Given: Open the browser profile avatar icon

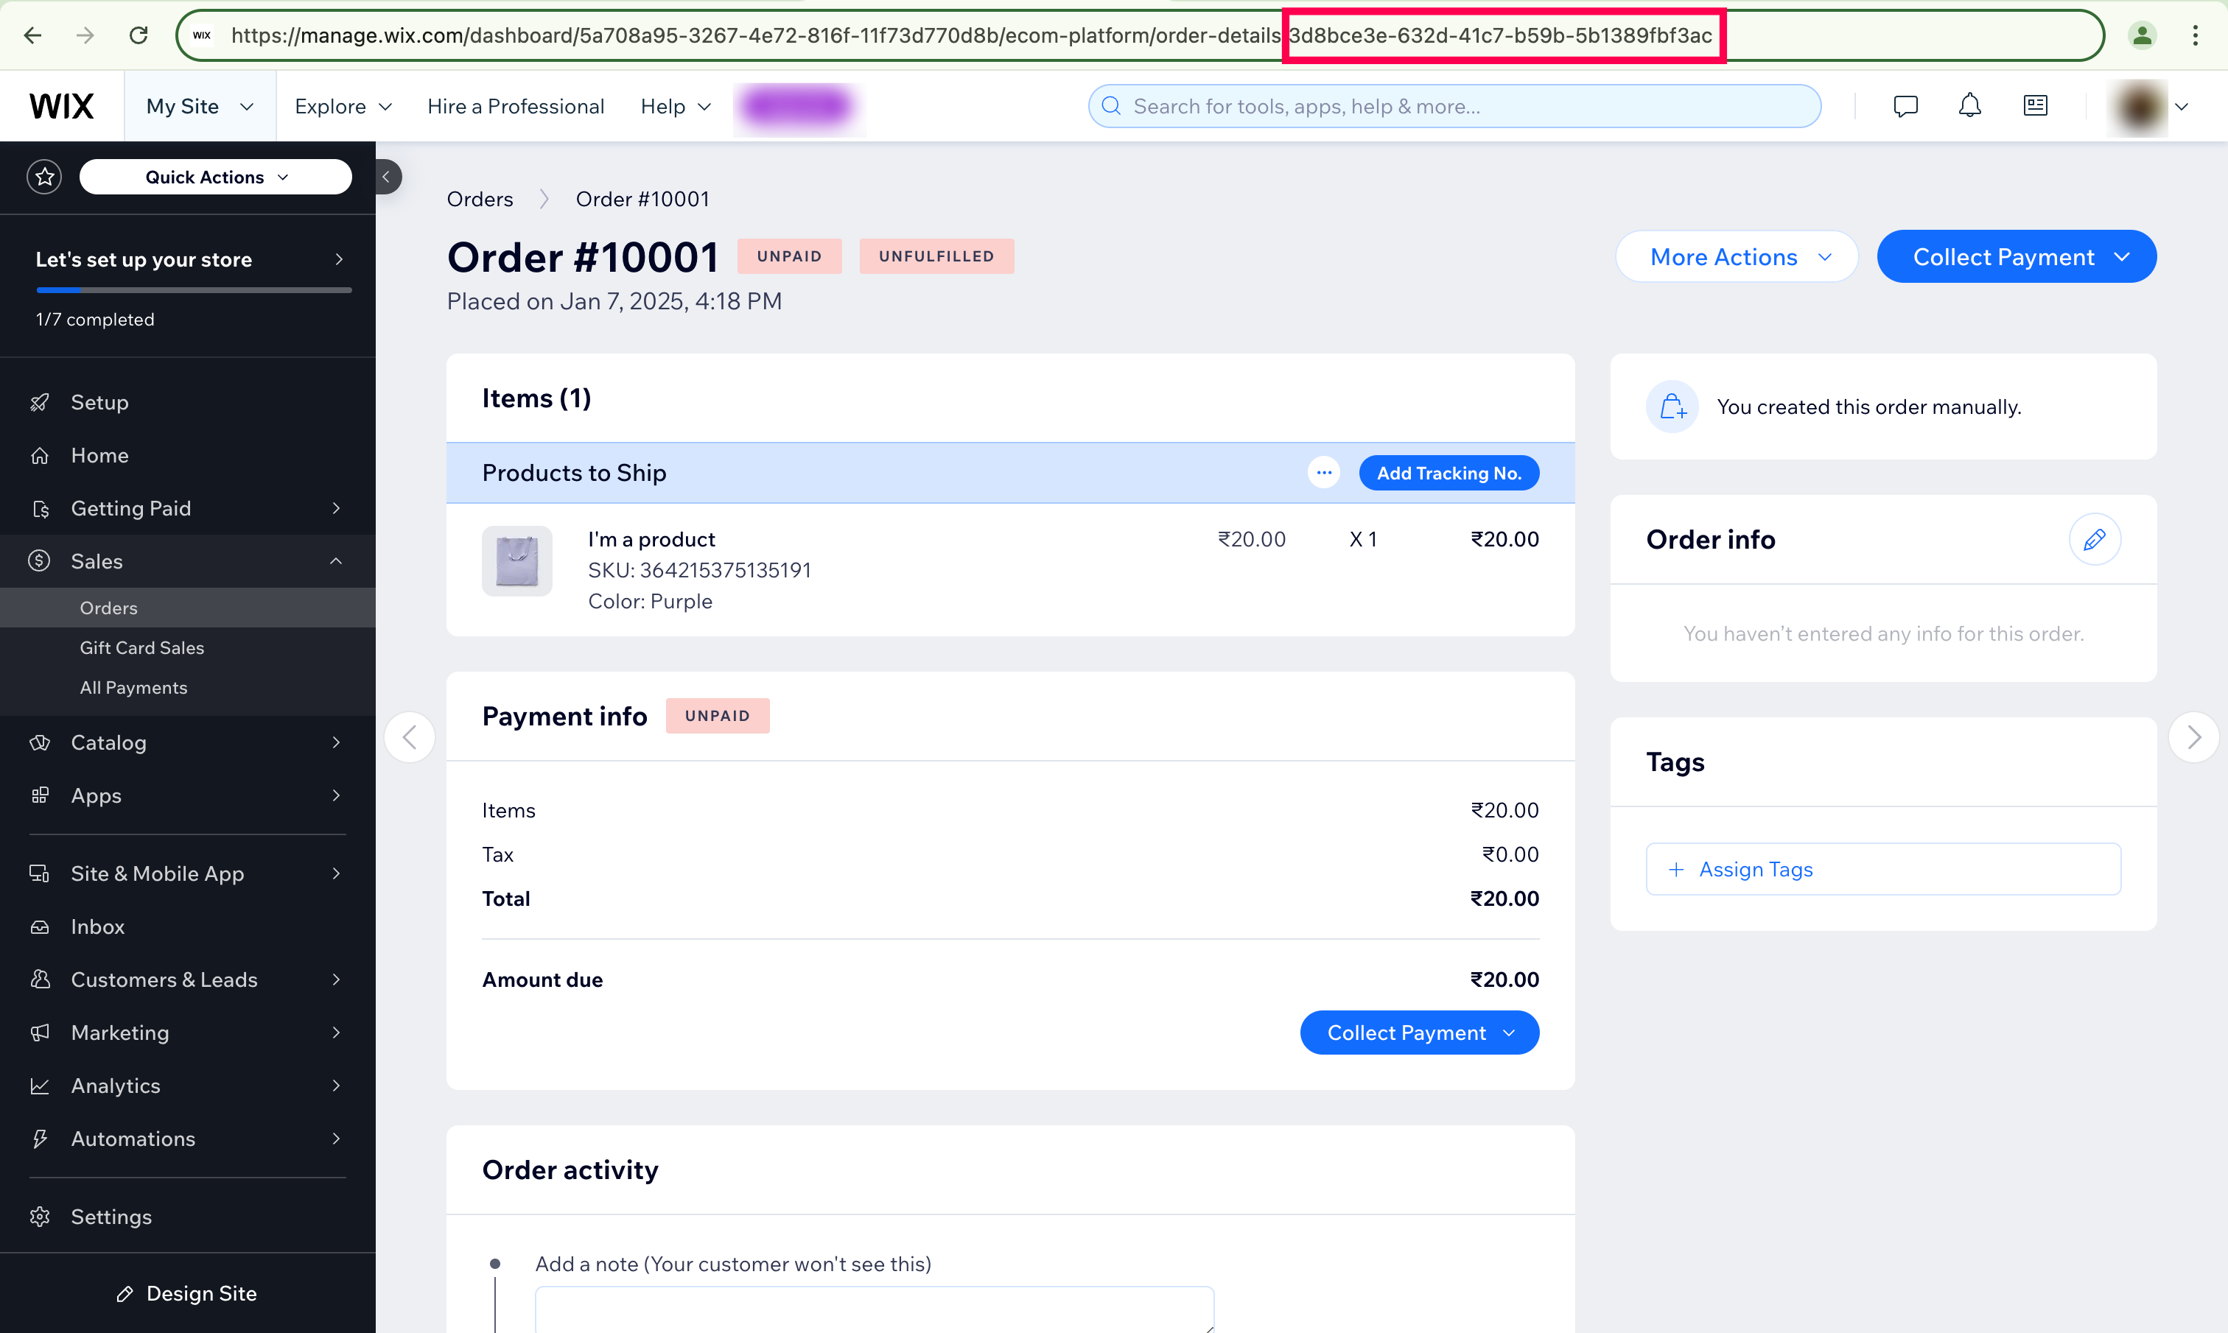Looking at the screenshot, I should (2143, 35).
